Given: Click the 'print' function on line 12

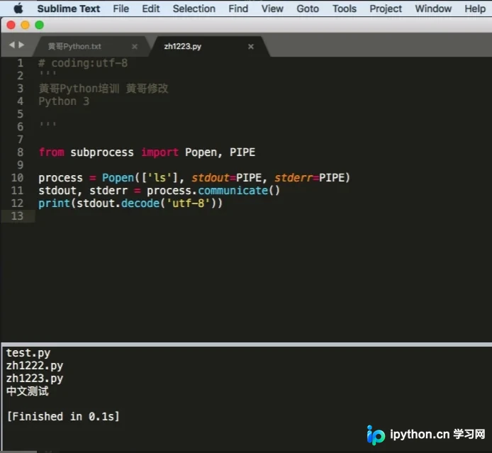Looking at the screenshot, I should (54, 203).
